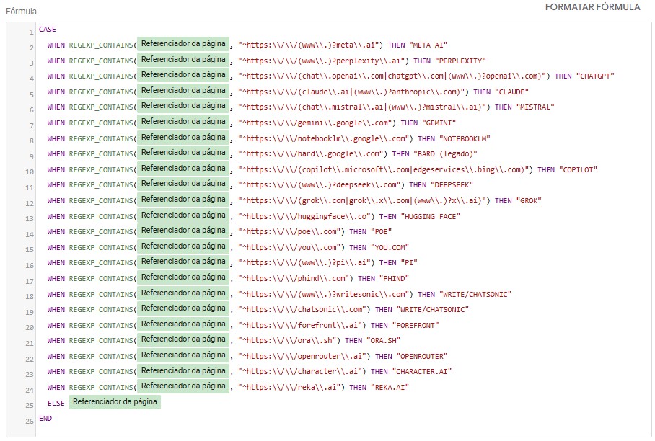Screen dimensions: 655x441
Task: Click the openrouter.ai regex pattern string
Action: coord(302,356)
